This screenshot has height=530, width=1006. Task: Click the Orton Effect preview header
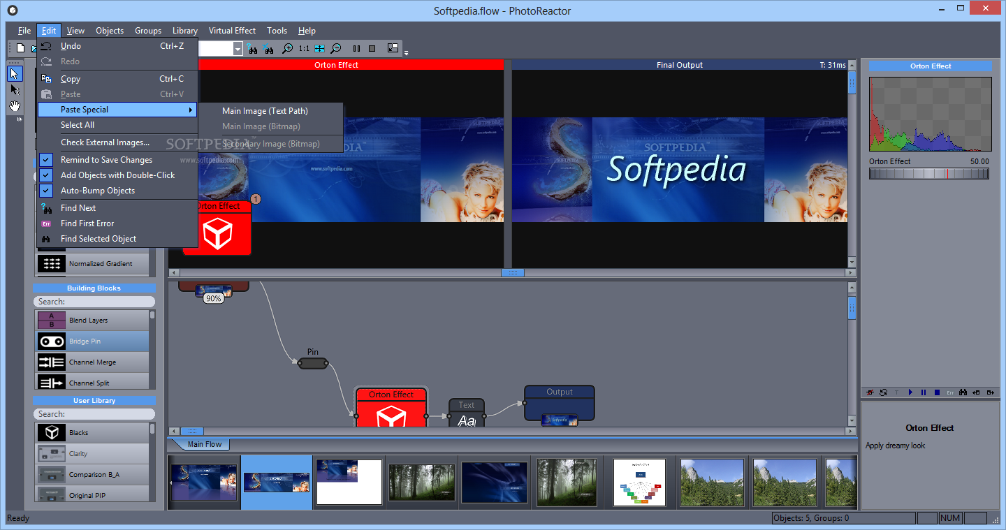(336, 65)
